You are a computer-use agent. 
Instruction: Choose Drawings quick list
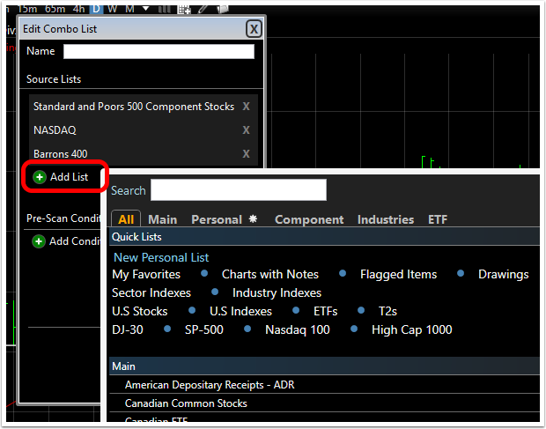504,274
